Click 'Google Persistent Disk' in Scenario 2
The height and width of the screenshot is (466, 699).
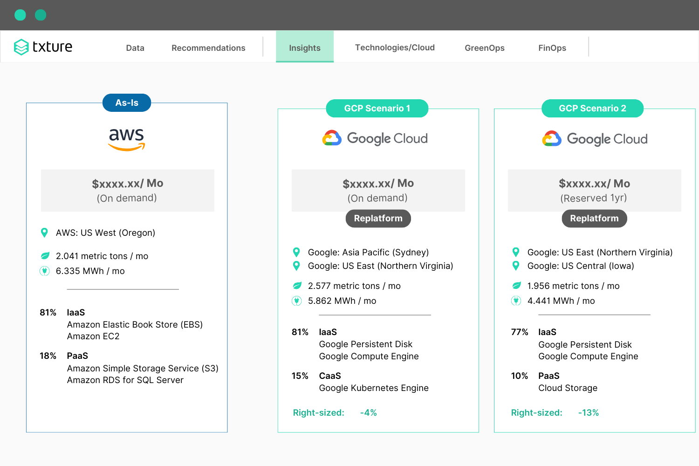pos(585,344)
